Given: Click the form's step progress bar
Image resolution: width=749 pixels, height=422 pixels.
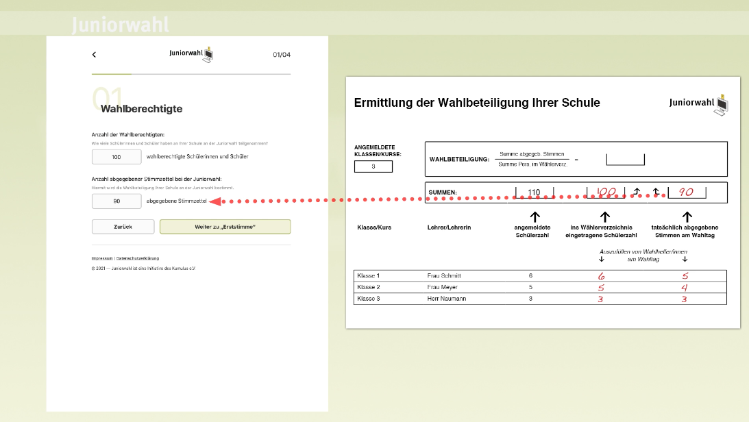Looking at the screenshot, I should point(191,74).
